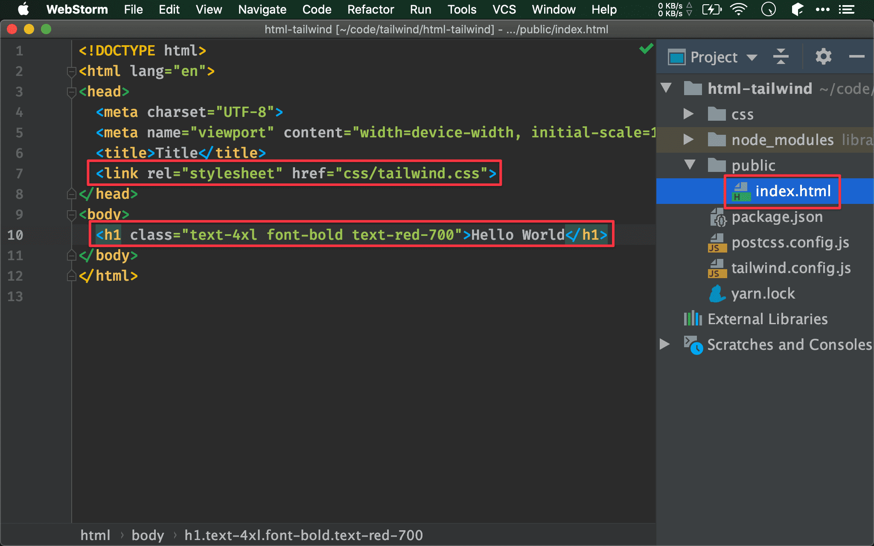This screenshot has width=874, height=546.
Task: Click the battery charging status icon
Action: click(711, 9)
